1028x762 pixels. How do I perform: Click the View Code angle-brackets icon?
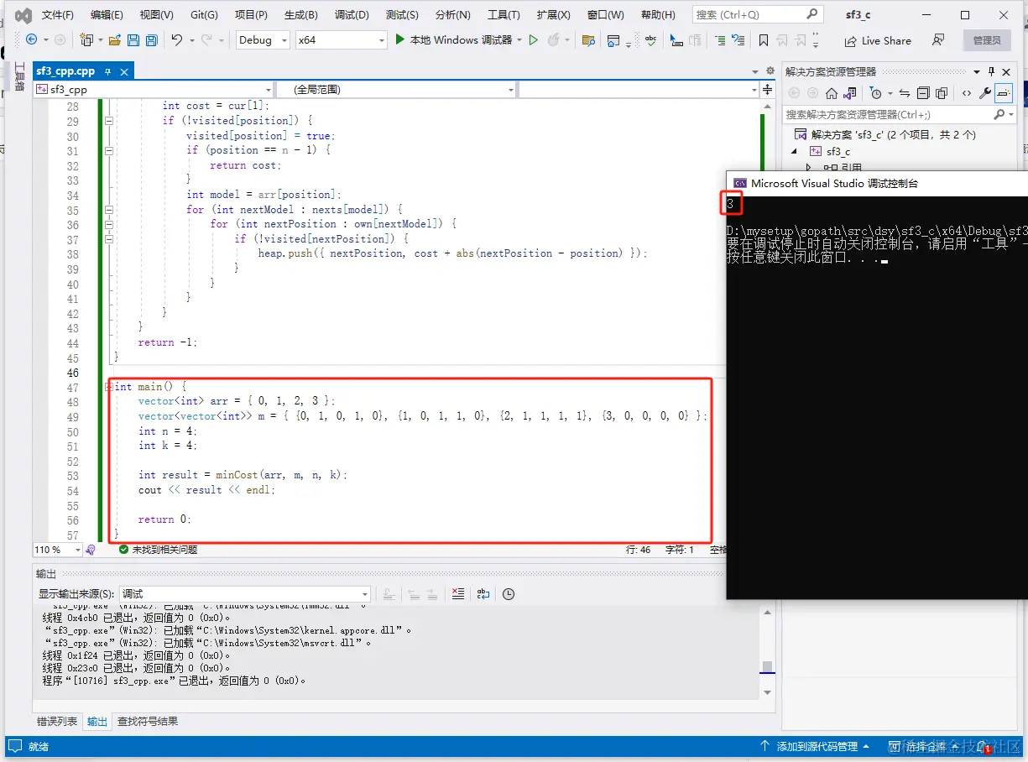(x=967, y=93)
